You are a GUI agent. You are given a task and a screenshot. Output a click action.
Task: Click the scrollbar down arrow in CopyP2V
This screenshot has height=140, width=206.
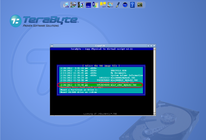(154, 114)
